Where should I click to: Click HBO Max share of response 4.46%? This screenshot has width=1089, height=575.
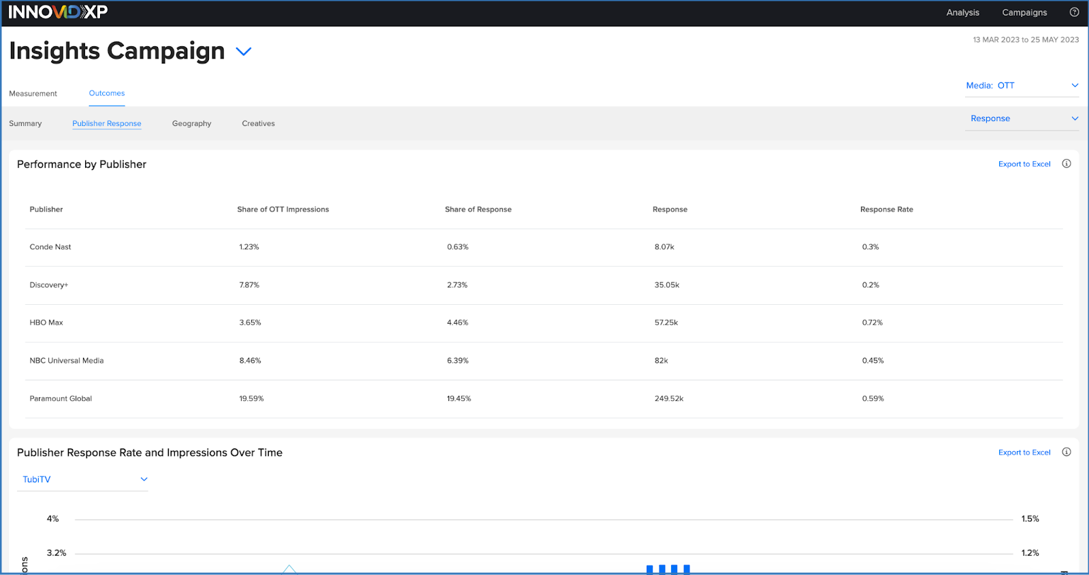pyautogui.click(x=457, y=323)
